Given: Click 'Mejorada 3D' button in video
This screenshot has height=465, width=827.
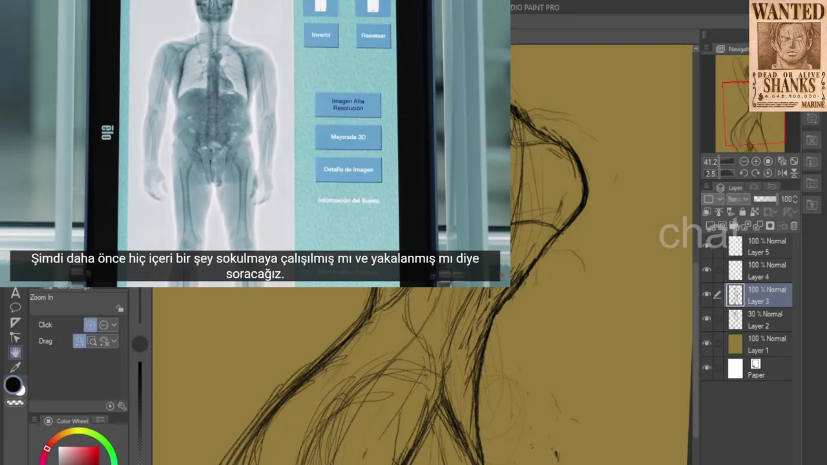Looking at the screenshot, I should pos(348,137).
